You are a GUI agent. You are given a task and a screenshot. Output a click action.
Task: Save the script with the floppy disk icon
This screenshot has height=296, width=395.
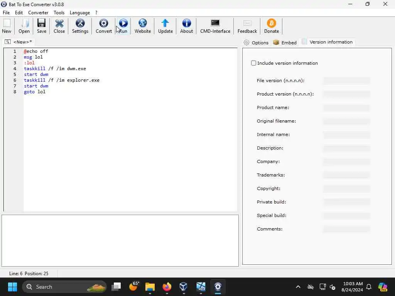click(42, 26)
